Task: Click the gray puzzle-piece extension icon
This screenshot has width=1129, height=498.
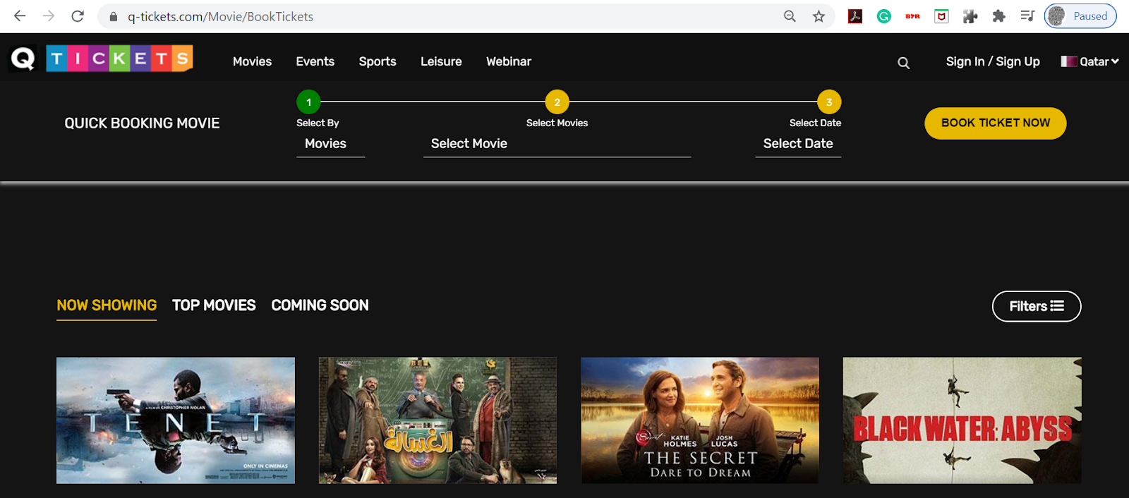Action: [970, 16]
